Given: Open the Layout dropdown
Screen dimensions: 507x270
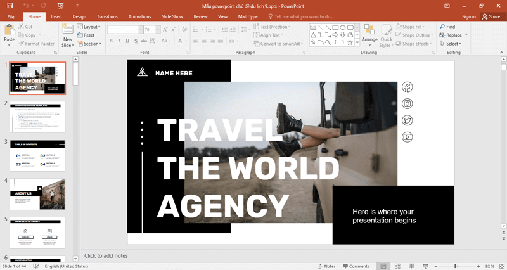Looking at the screenshot, I should click(x=89, y=27).
